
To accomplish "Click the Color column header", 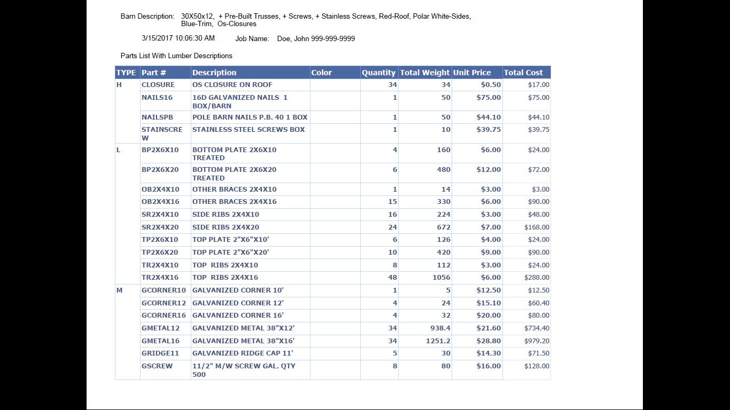I will click(x=335, y=73).
